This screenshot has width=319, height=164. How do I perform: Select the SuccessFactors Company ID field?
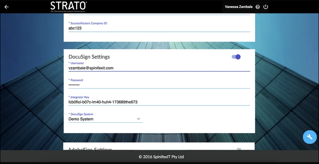pos(159,28)
